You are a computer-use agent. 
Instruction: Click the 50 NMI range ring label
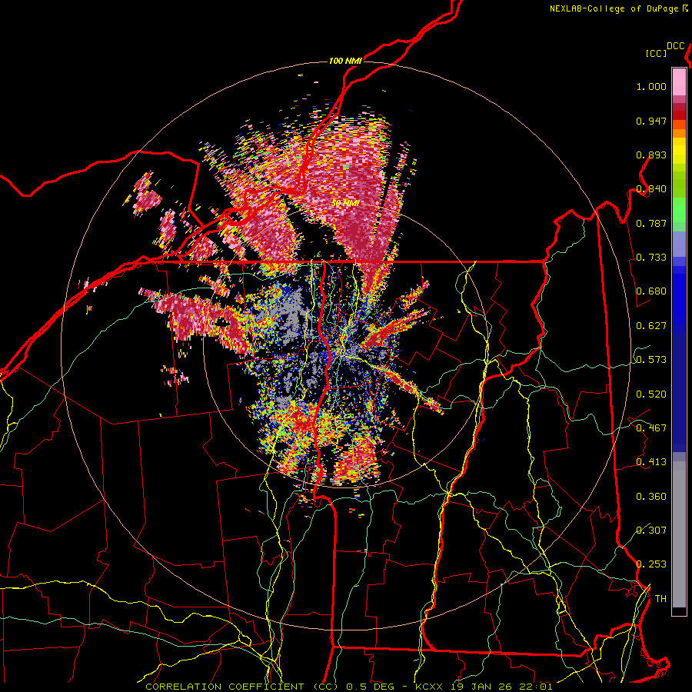[x=345, y=203]
